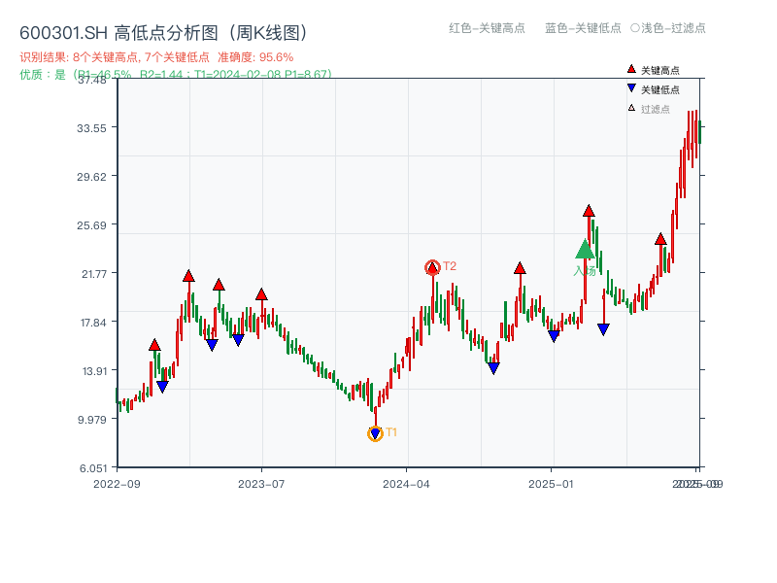Viewport: 777px width, 583px height.
Task: Click the 关键低点 legend label inside chart
Action: pyautogui.click(x=660, y=89)
